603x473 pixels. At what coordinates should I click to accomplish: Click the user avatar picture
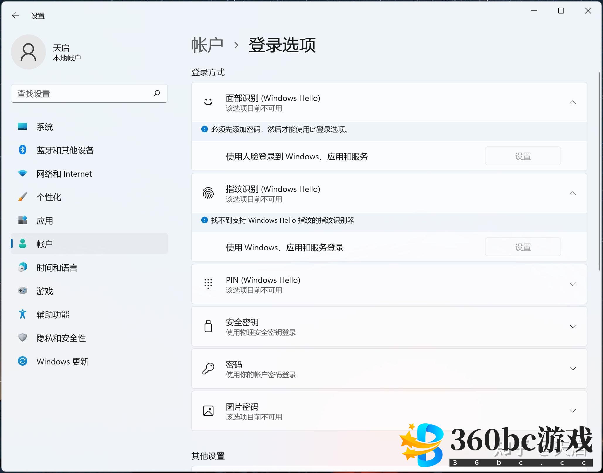tap(28, 52)
